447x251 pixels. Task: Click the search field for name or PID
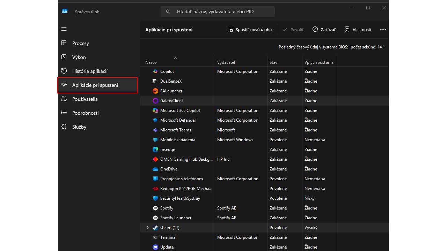click(218, 12)
